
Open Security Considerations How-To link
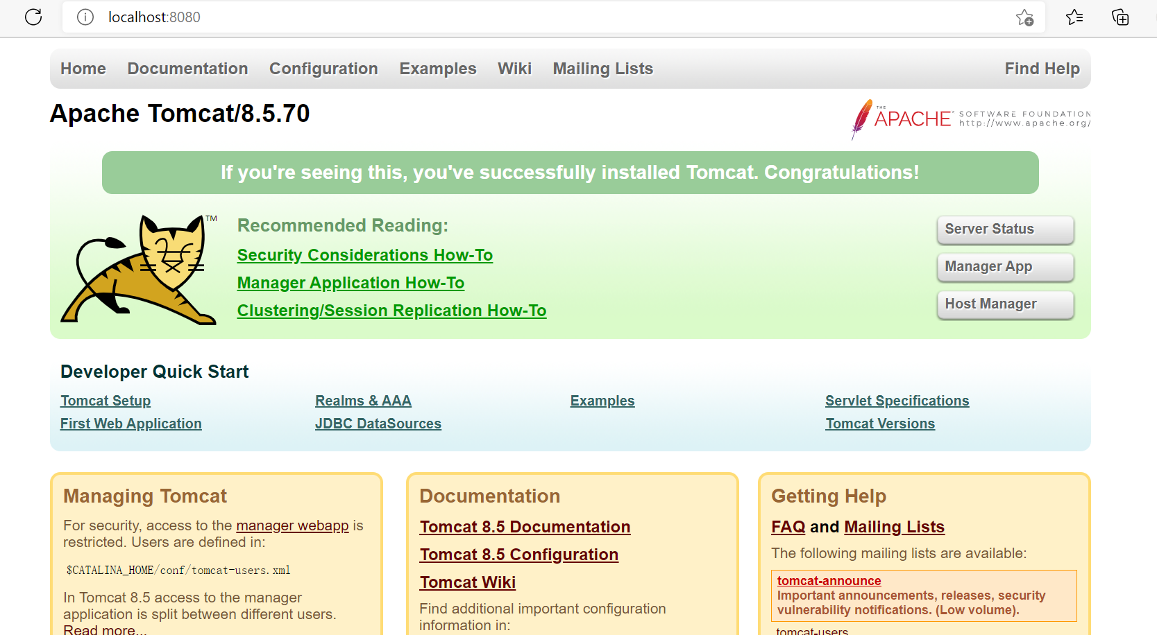click(x=365, y=255)
